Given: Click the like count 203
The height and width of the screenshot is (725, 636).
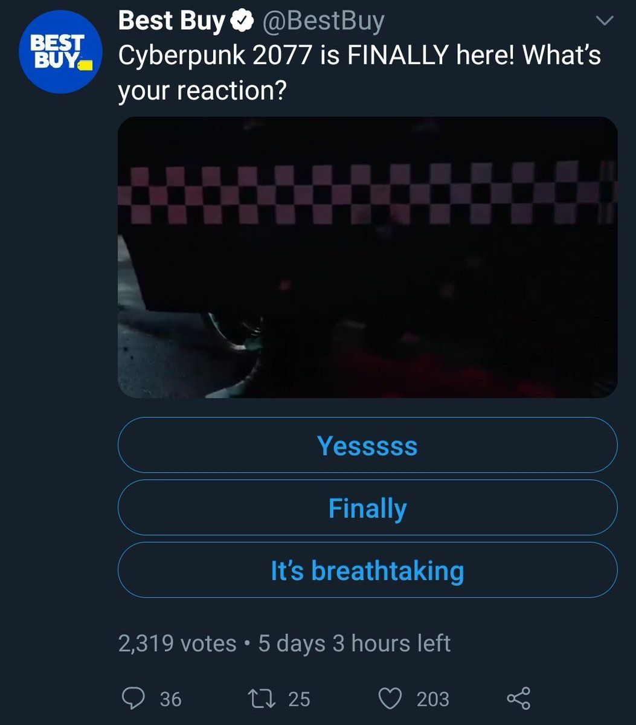Looking at the screenshot, I should [432, 699].
